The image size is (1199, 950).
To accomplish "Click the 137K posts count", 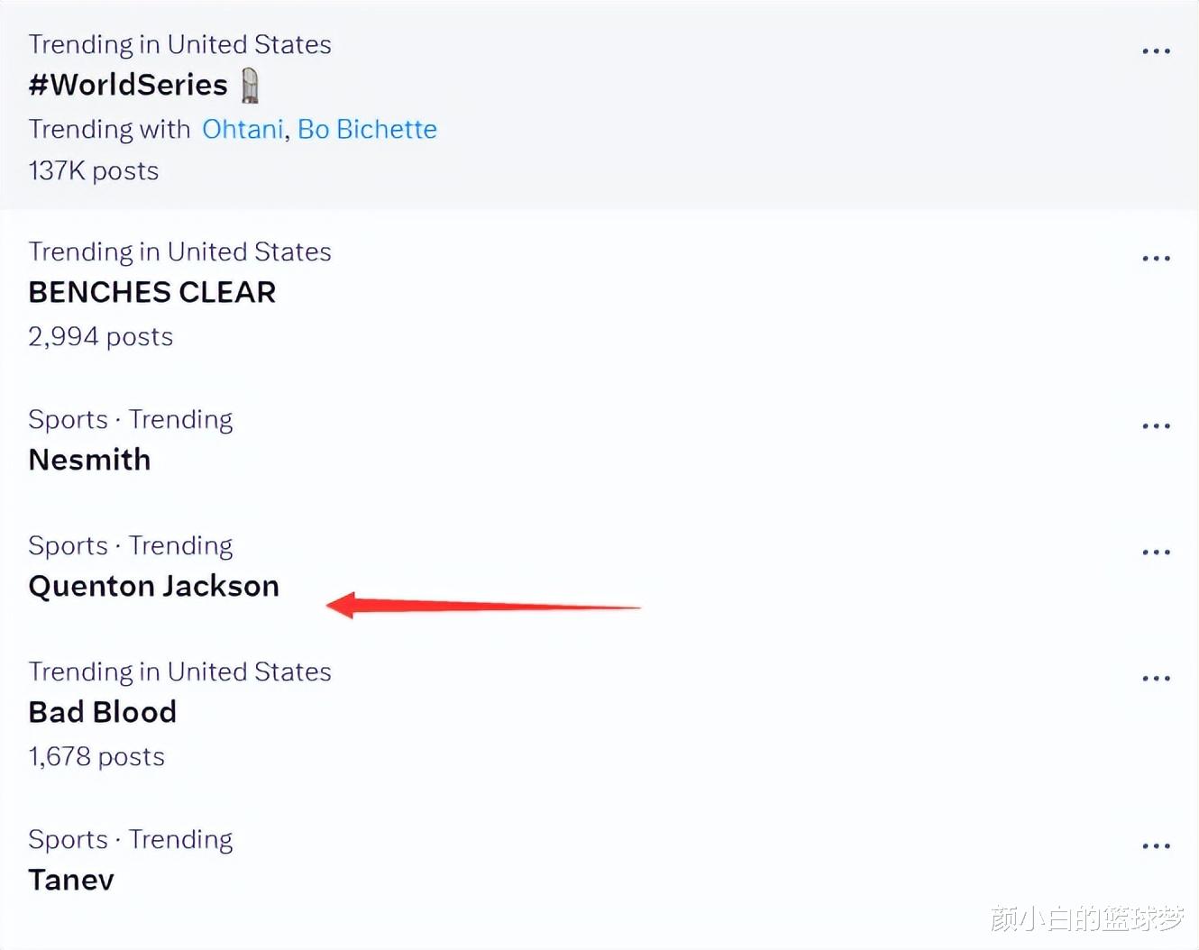I will (x=94, y=171).
